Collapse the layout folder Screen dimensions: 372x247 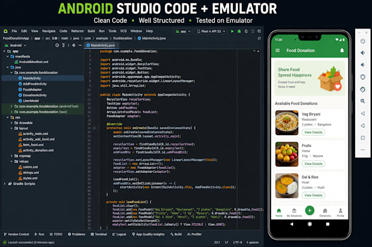(11, 128)
